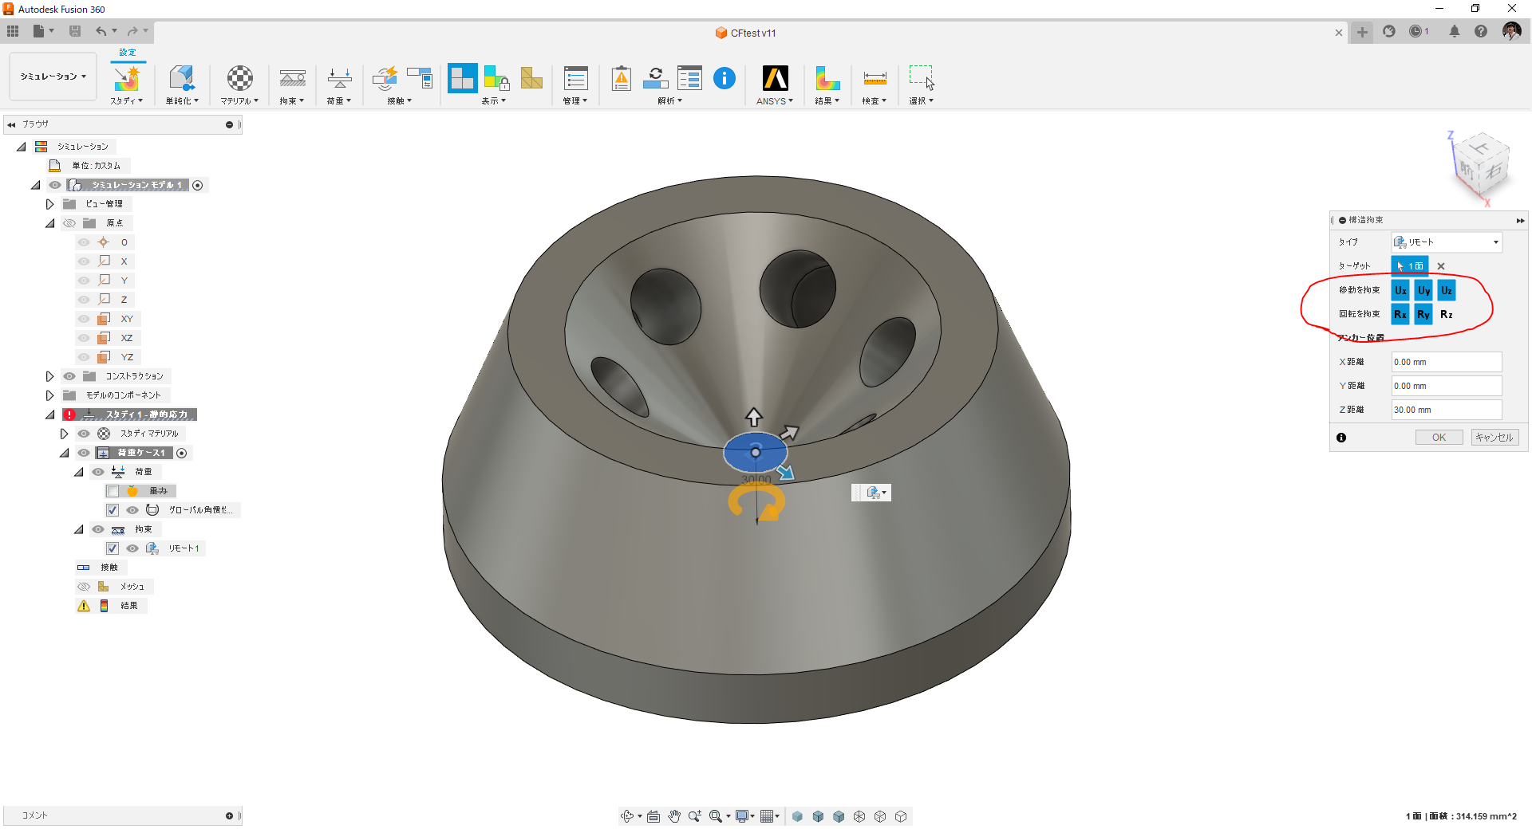Image resolution: width=1532 pixels, height=829 pixels.
Task: Click the 単純化 (Simplify) toolbar icon
Action: [181, 79]
